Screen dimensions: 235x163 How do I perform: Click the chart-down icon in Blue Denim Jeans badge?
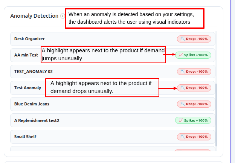pyautogui.click(x=183, y=104)
